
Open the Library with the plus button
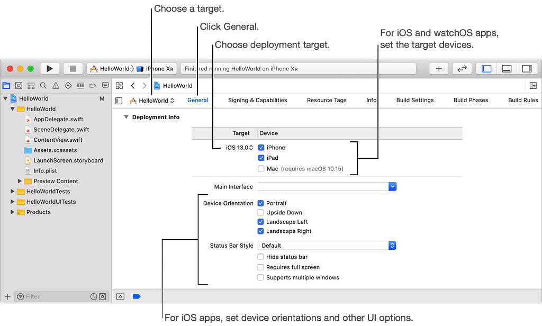[x=439, y=68]
